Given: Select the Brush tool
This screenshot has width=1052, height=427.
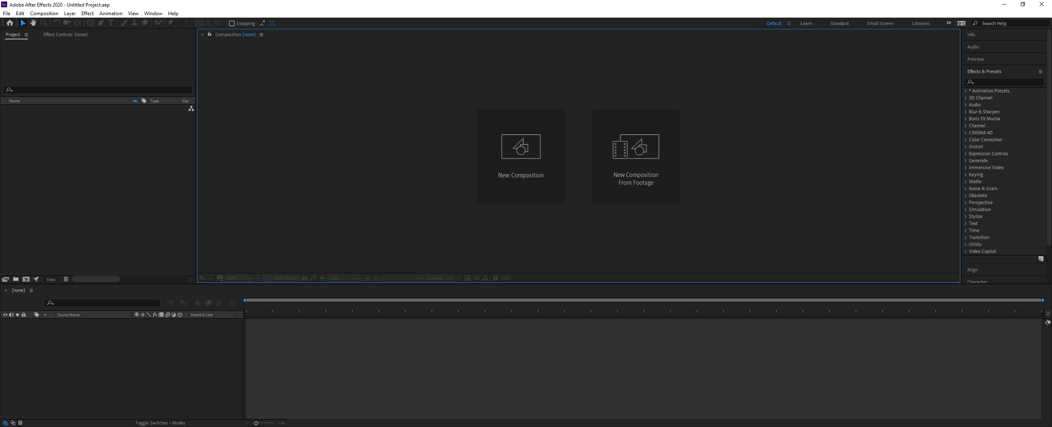Looking at the screenshot, I should [124, 23].
